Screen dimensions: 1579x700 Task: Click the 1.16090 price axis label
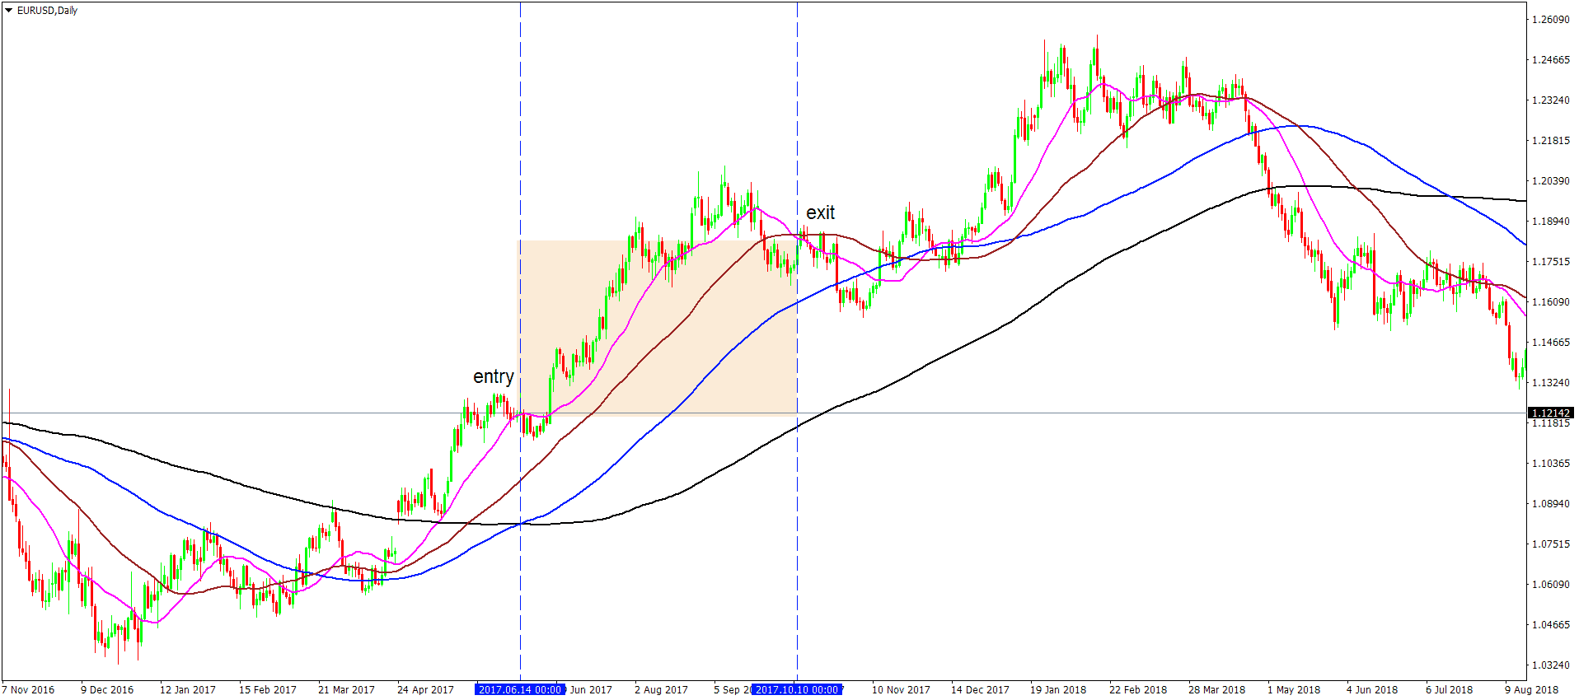coord(1550,302)
